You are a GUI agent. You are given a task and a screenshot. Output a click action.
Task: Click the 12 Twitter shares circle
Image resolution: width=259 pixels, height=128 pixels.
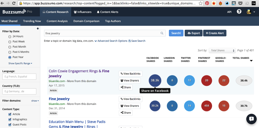point(189,80)
